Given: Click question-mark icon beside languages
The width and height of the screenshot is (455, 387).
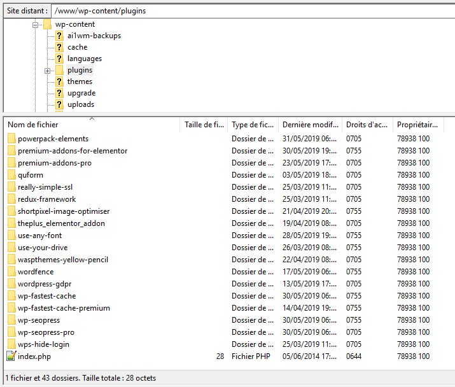Looking at the screenshot, I should [x=59, y=59].
